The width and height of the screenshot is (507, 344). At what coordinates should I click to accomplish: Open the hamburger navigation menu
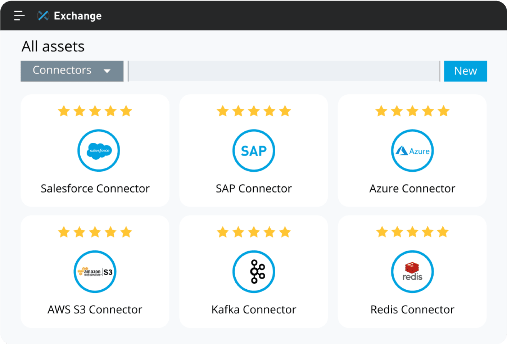pos(19,15)
